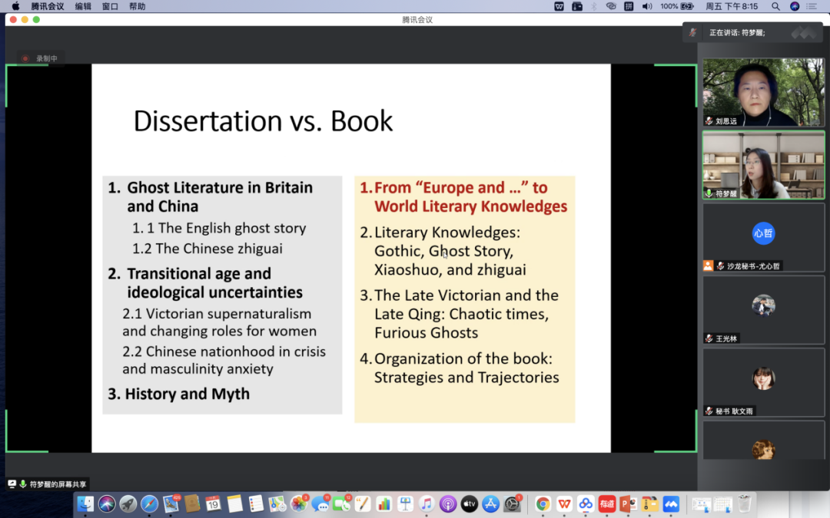The height and width of the screenshot is (518, 830).
Task: Click the microphone icon in the screen sharing label
Action: click(x=23, y=484)
